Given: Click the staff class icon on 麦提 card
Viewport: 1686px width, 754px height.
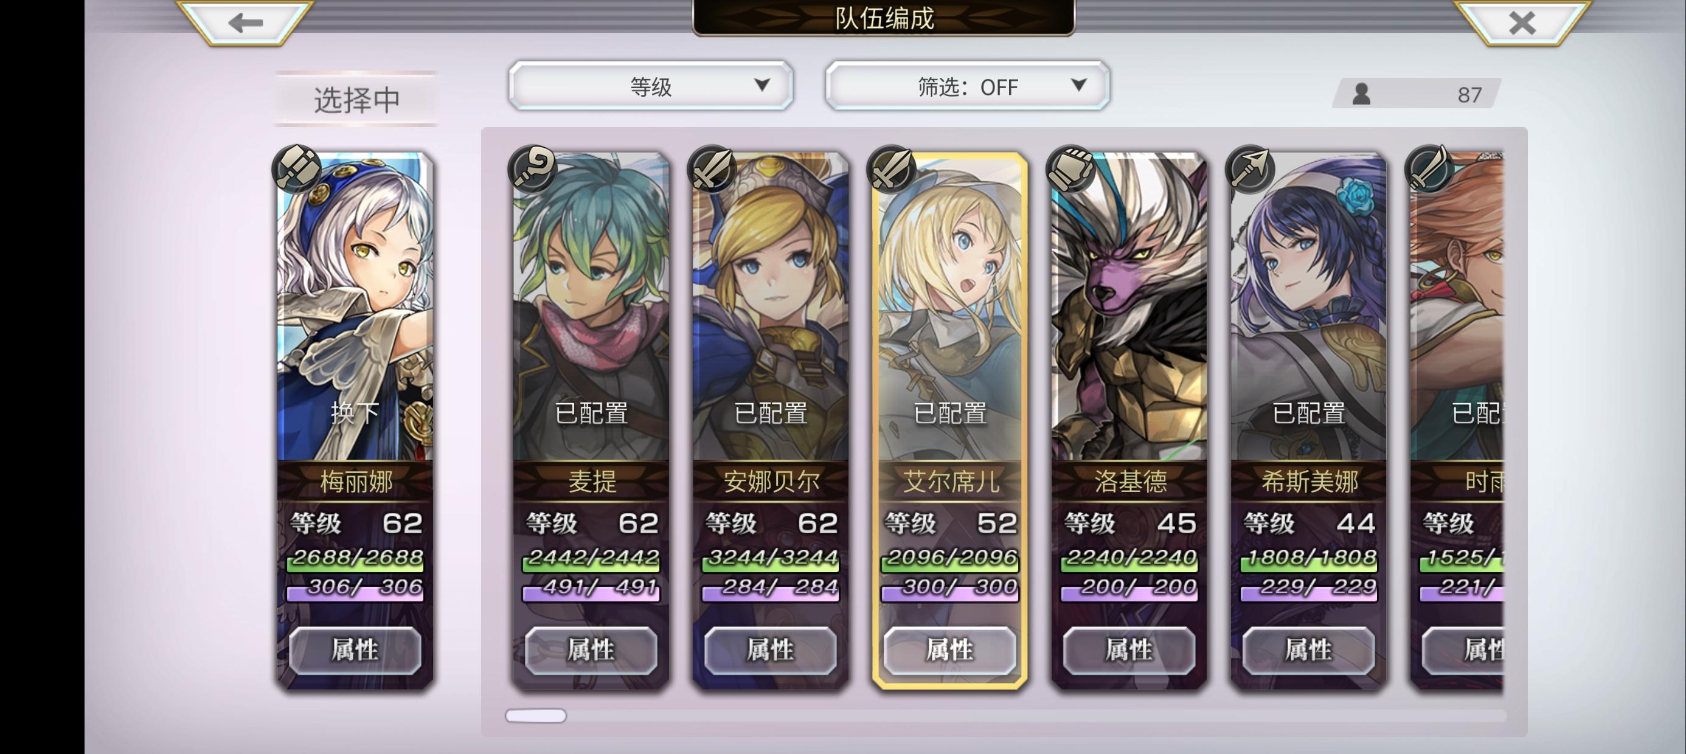Looking at the screenshot, I should pyautogui.click(x=532, y=169).
